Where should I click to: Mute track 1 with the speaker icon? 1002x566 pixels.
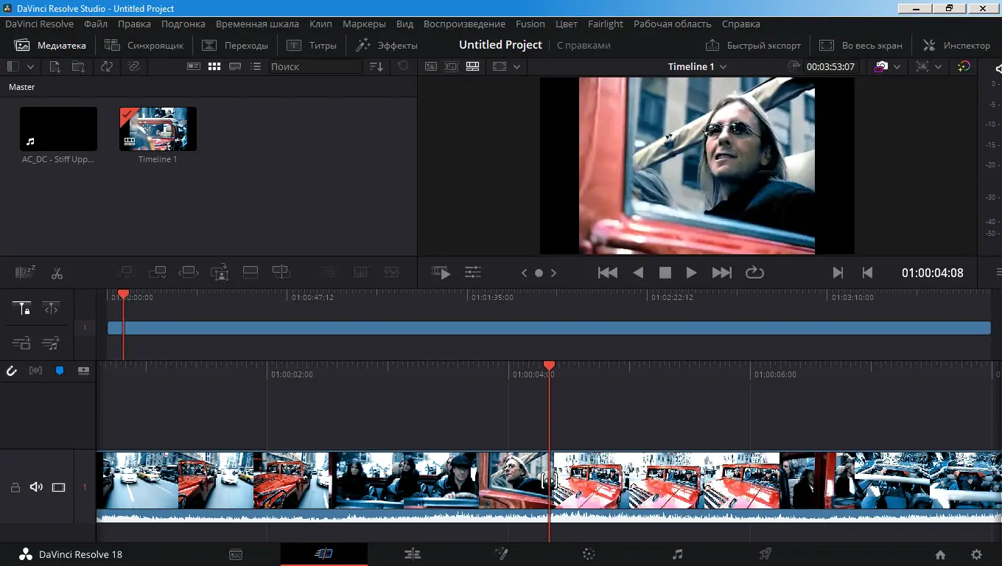tap(35, 487)
